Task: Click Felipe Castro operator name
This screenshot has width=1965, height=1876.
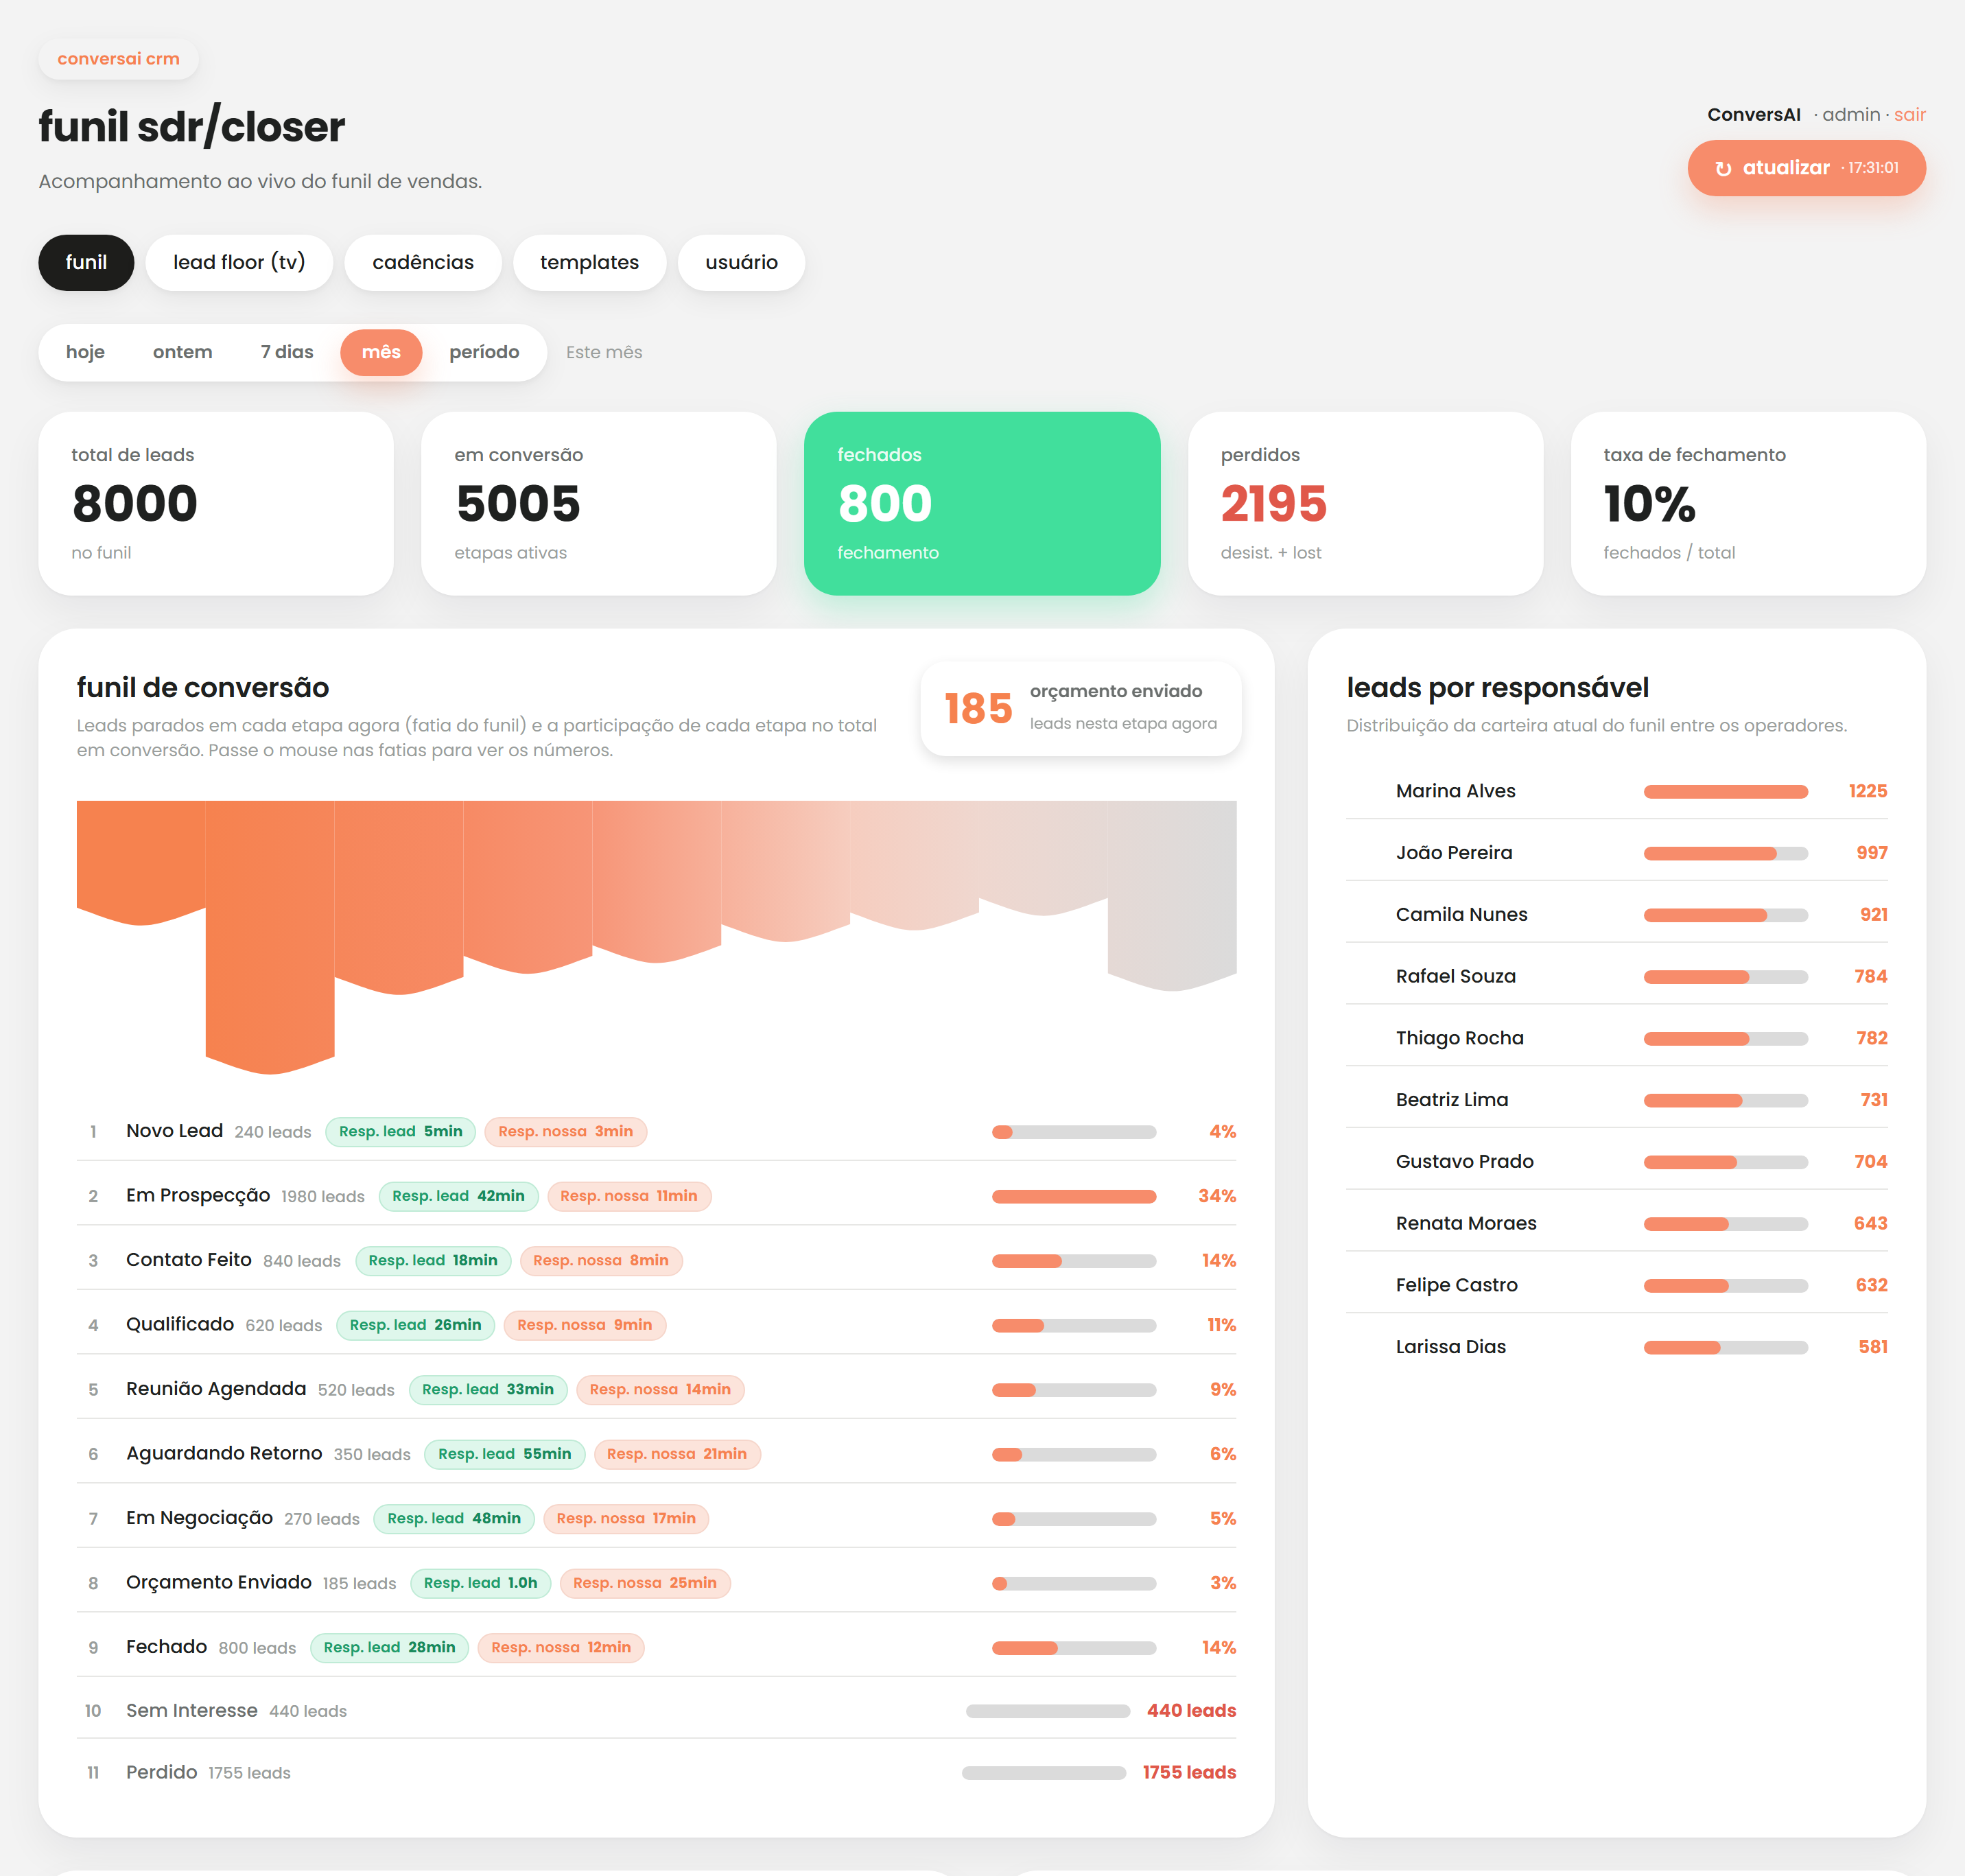Action: (x=1456, y=1285)
